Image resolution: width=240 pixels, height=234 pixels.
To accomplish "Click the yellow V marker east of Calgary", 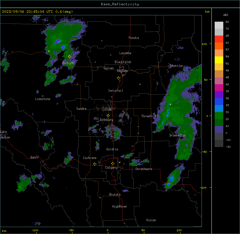I will pos(119,162).
